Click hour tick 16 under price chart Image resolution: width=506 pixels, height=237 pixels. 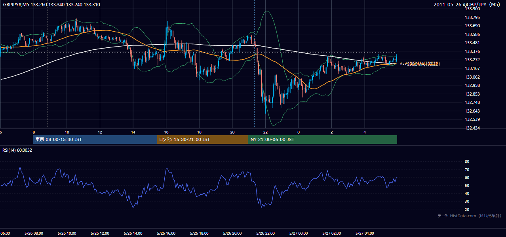(166, 132)
